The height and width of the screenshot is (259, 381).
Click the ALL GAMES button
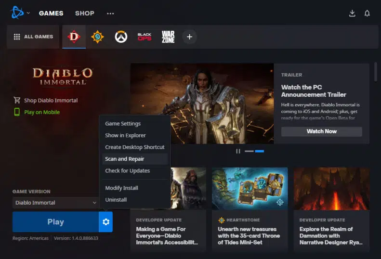33,37
